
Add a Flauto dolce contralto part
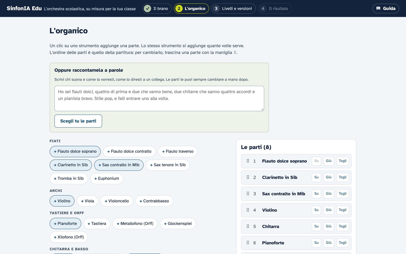click(129, 151)
